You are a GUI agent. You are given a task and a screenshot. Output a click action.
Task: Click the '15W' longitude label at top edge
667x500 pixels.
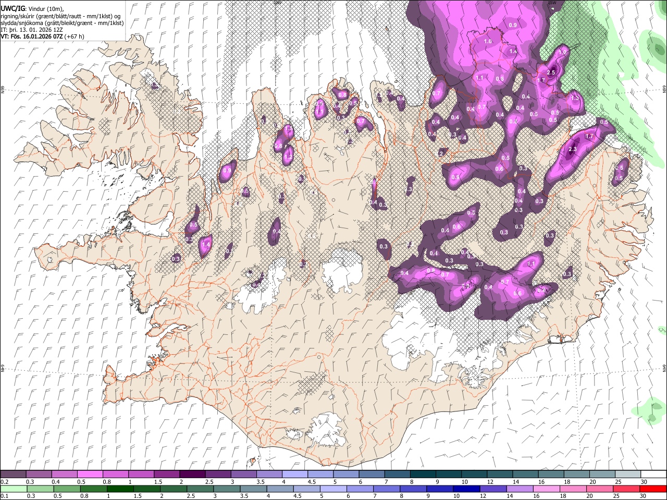pos(552,3)
